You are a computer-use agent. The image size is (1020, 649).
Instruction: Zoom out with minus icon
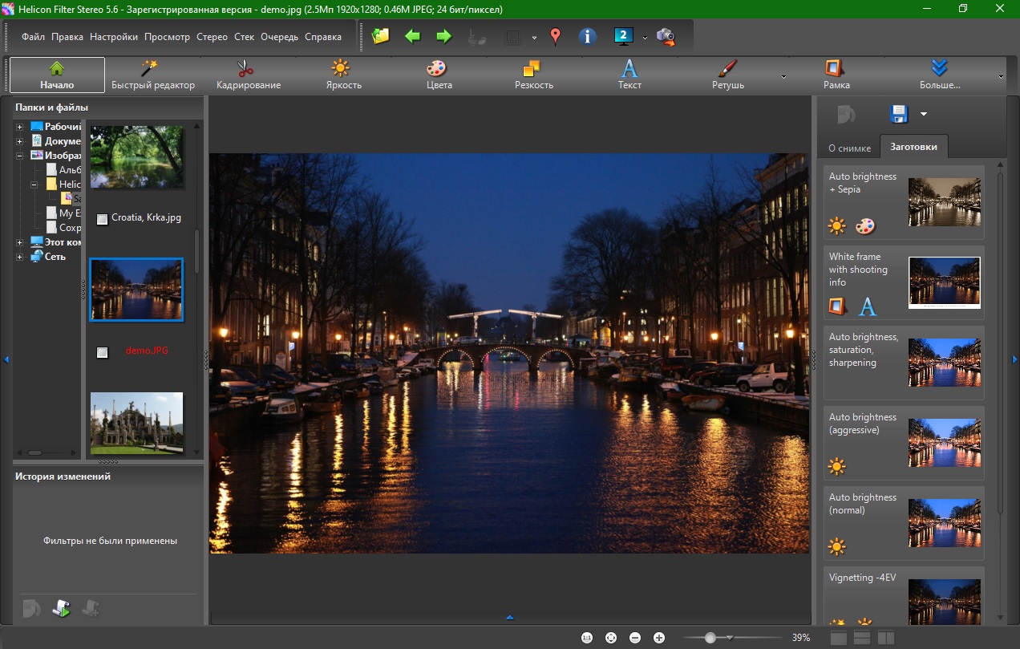point(635,638)
